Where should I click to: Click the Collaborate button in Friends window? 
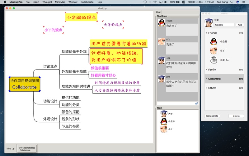click(212, 116)
